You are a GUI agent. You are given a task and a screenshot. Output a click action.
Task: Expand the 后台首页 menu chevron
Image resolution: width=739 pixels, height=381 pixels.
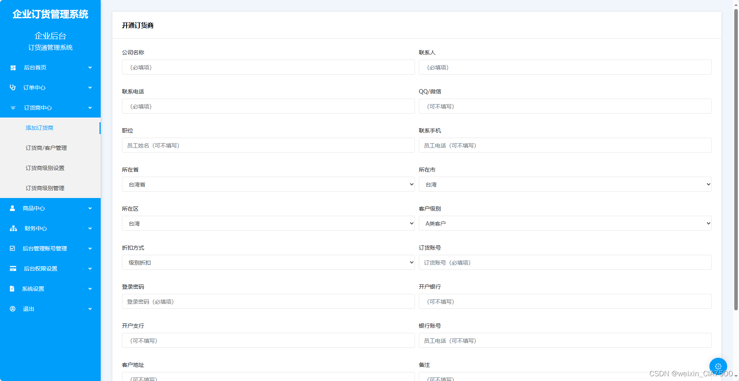[90, 67]
